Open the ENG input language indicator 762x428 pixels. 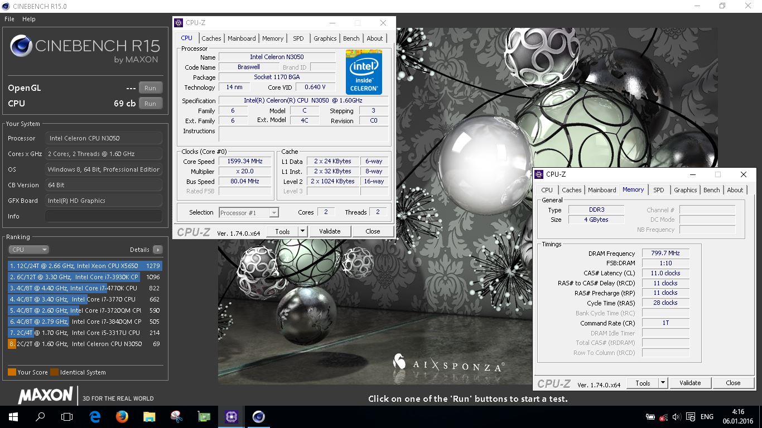(x=707, y=417)
